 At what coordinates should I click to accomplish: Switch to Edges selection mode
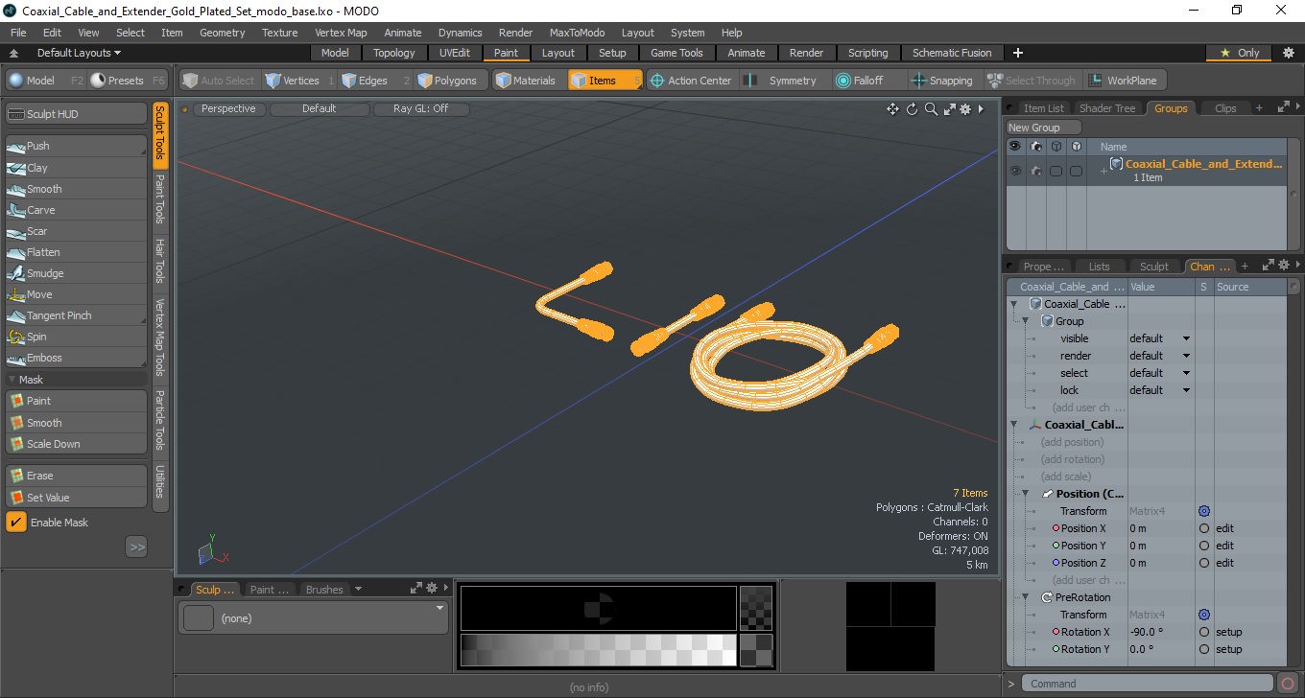click(x=374, y=81)
